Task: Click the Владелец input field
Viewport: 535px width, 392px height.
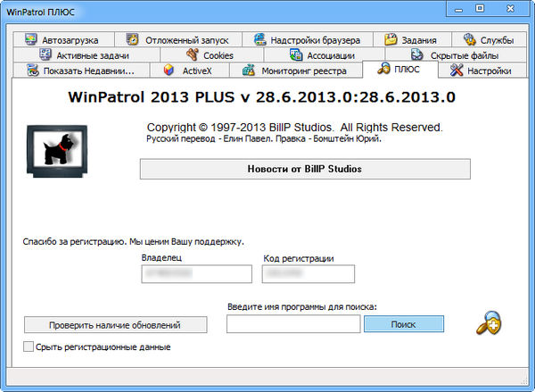Action: click(196, 273)
